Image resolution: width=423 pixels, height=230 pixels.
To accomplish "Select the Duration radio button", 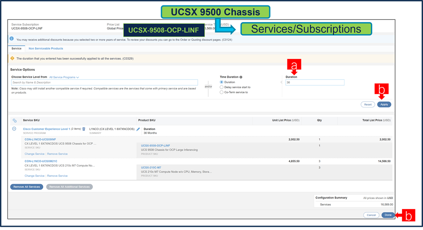I will (x=222, y=82).
